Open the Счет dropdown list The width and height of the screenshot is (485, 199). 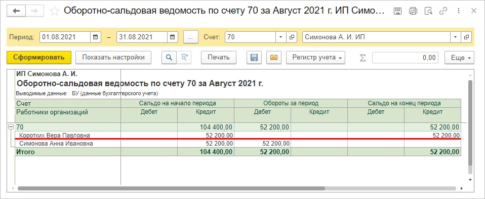coord(280,37)
